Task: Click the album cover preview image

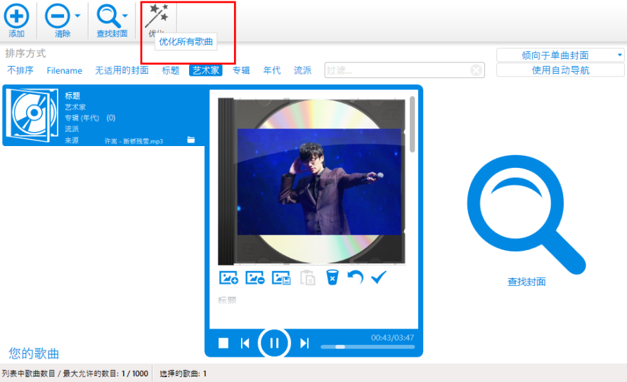Action: 312,182
